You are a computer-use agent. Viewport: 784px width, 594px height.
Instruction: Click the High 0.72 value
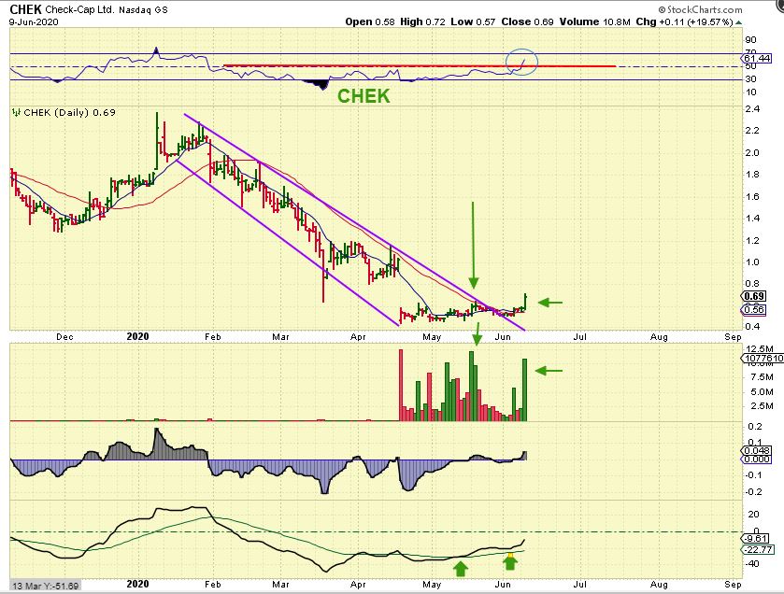[422, 22]
